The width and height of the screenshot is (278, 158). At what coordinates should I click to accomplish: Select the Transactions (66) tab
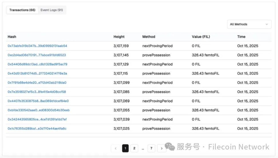click(22, 10)
